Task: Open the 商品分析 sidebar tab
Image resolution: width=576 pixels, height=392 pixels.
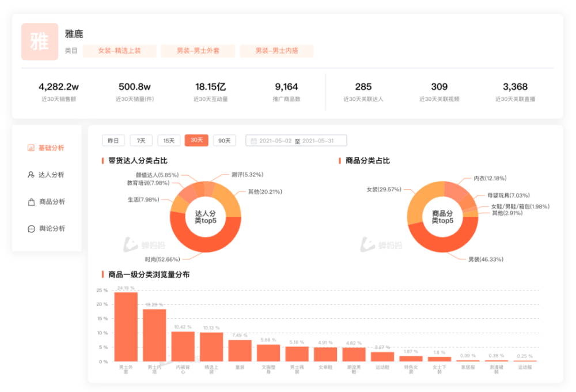Action: click(x=46, y=202)
